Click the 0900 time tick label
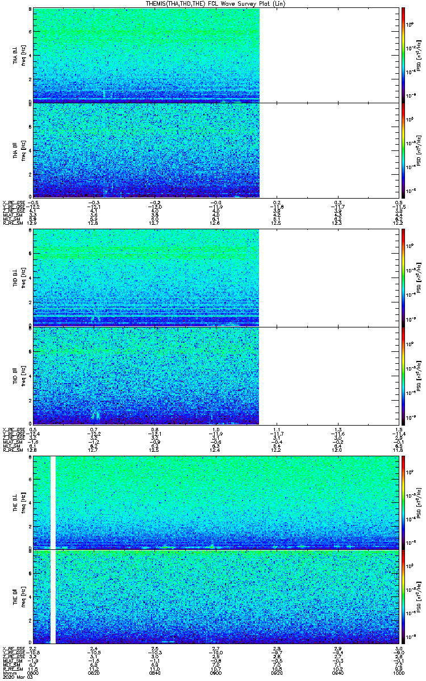Image resolution: width=426 pixels, height=681 pixels. 216,672
